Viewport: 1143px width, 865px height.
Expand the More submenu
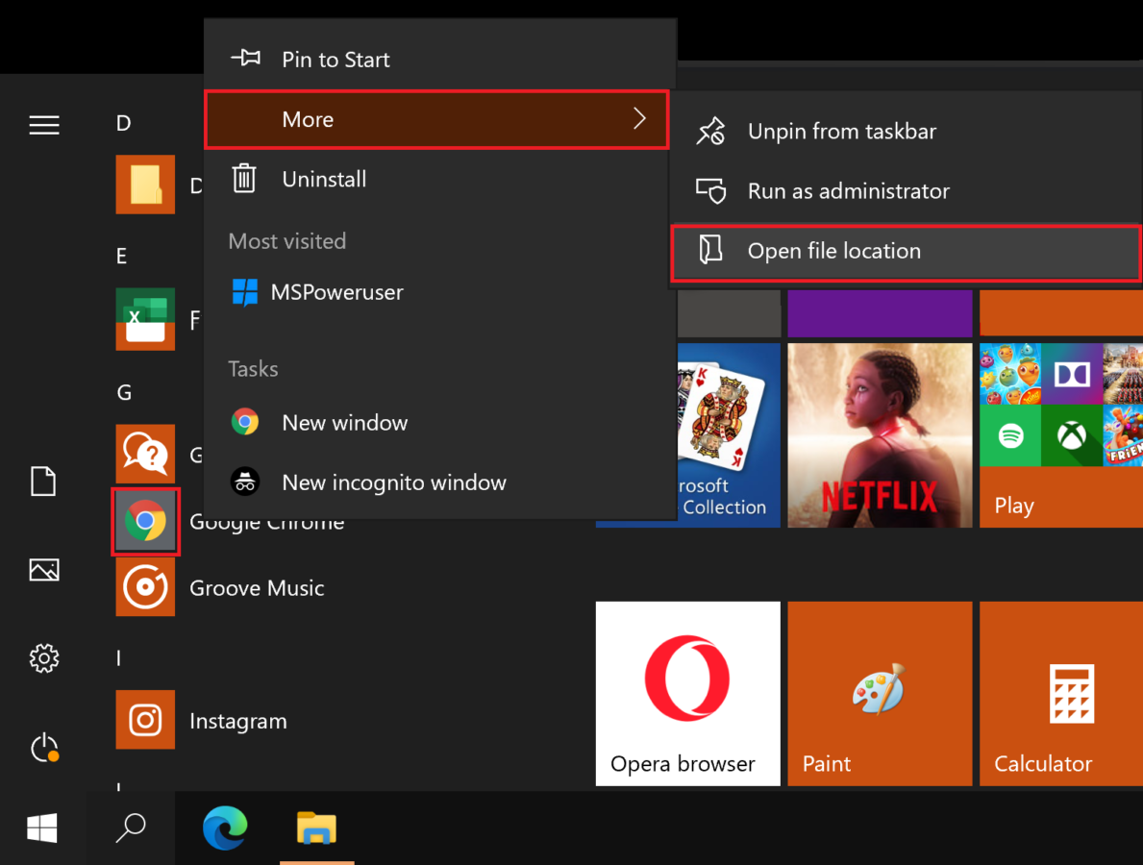[x=436, y=120]
